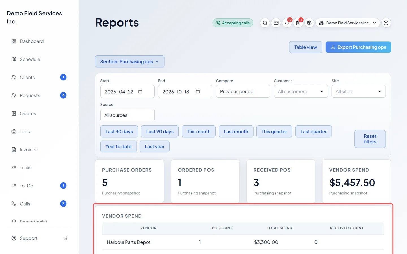Open the Demo Field Services Inc. company switcher
This screenshot has height=254, width=407.
(348, 23)
